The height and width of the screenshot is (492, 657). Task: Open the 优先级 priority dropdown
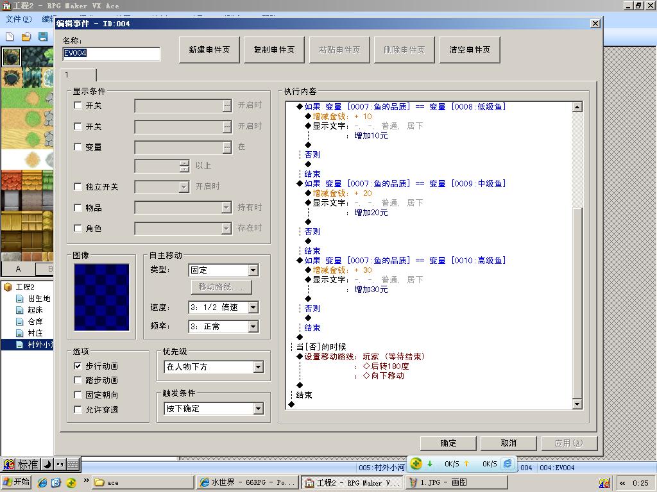259,367
